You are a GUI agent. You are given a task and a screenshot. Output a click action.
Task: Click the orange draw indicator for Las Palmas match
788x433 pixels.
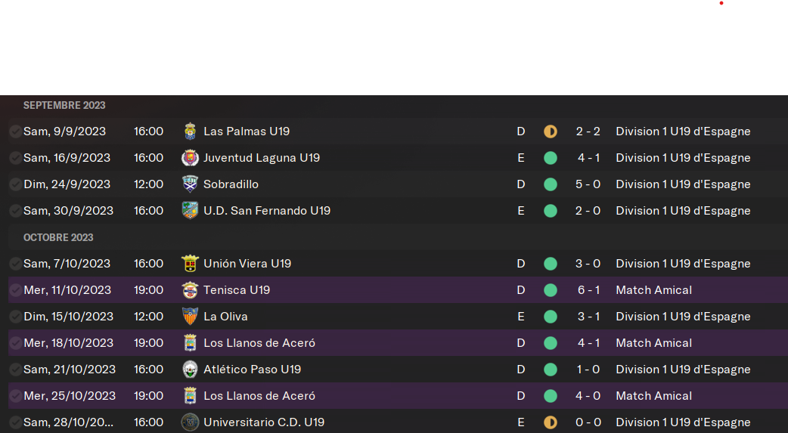551,131
